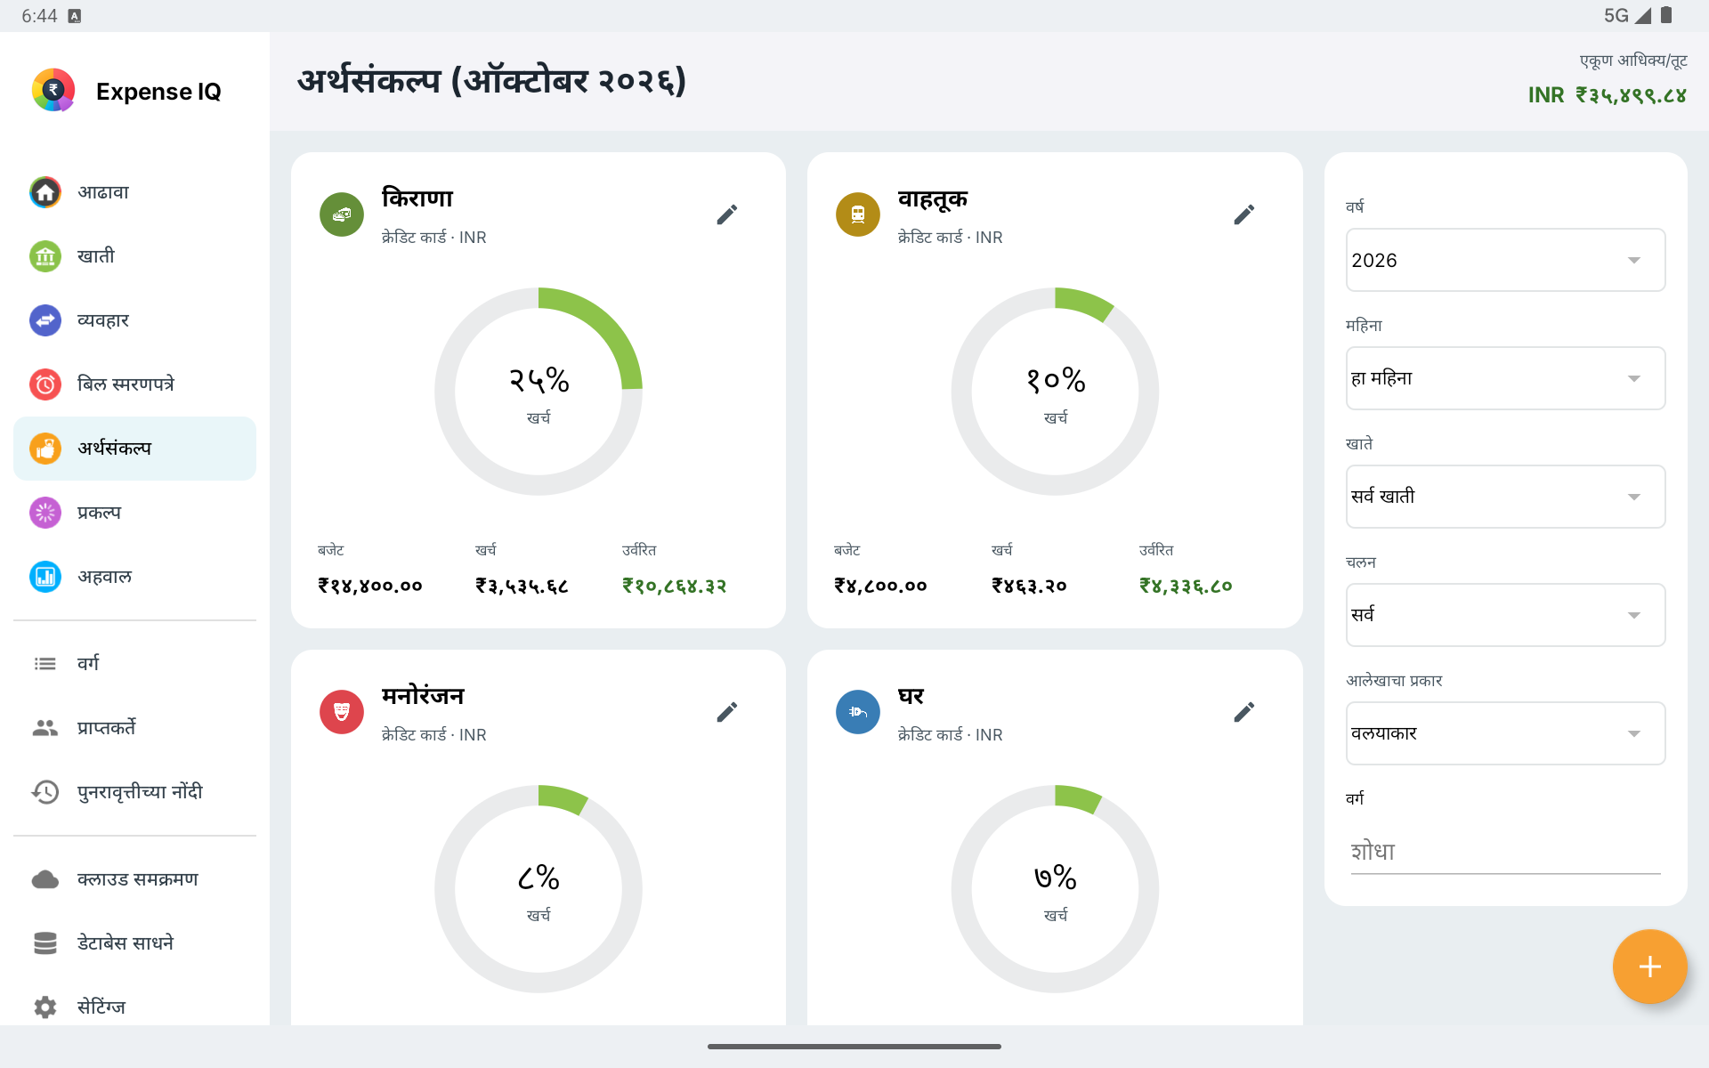Open the आढावा home icon

tap(45, 192)
